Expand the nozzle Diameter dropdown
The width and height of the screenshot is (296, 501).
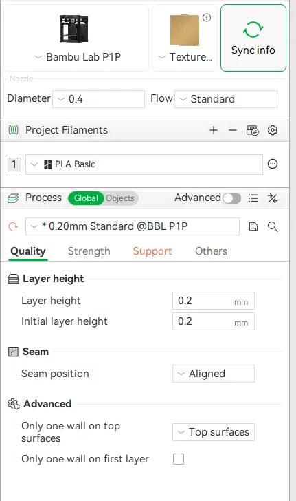click(99, 98)
